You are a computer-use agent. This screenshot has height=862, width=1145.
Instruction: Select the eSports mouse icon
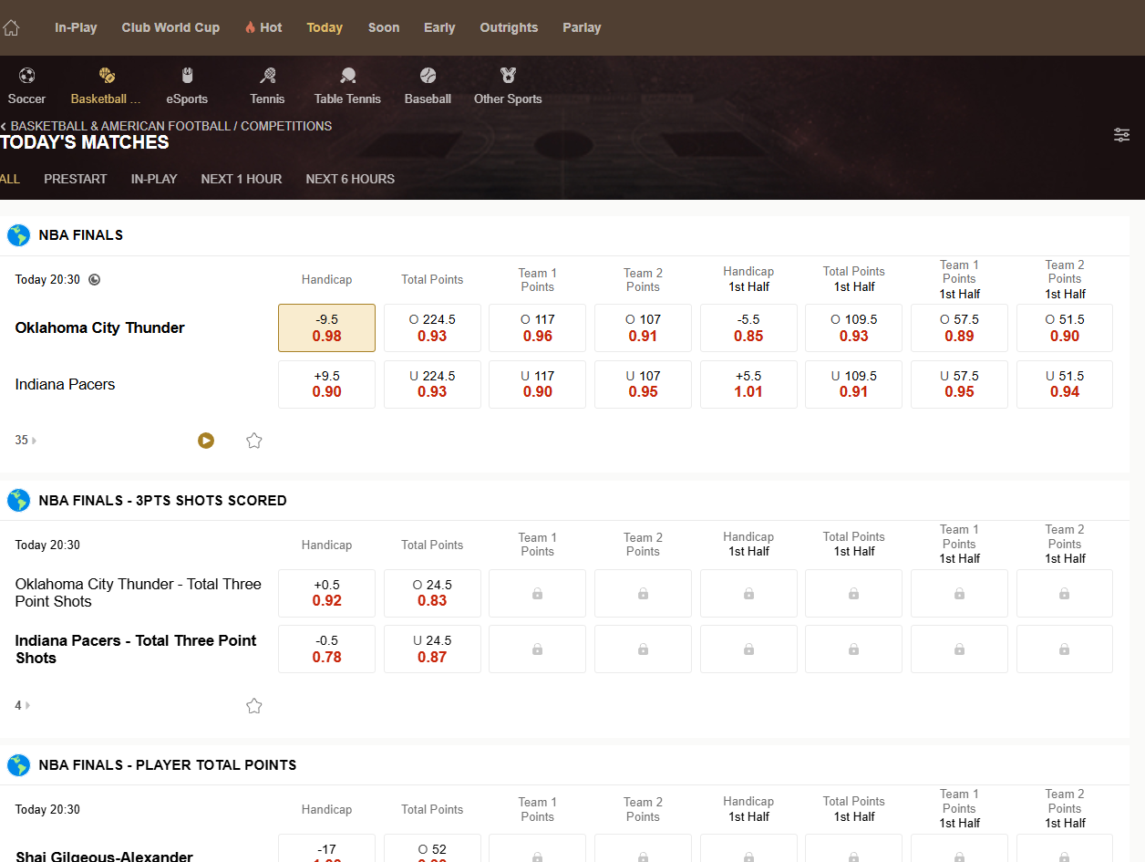tap(187, 76)
